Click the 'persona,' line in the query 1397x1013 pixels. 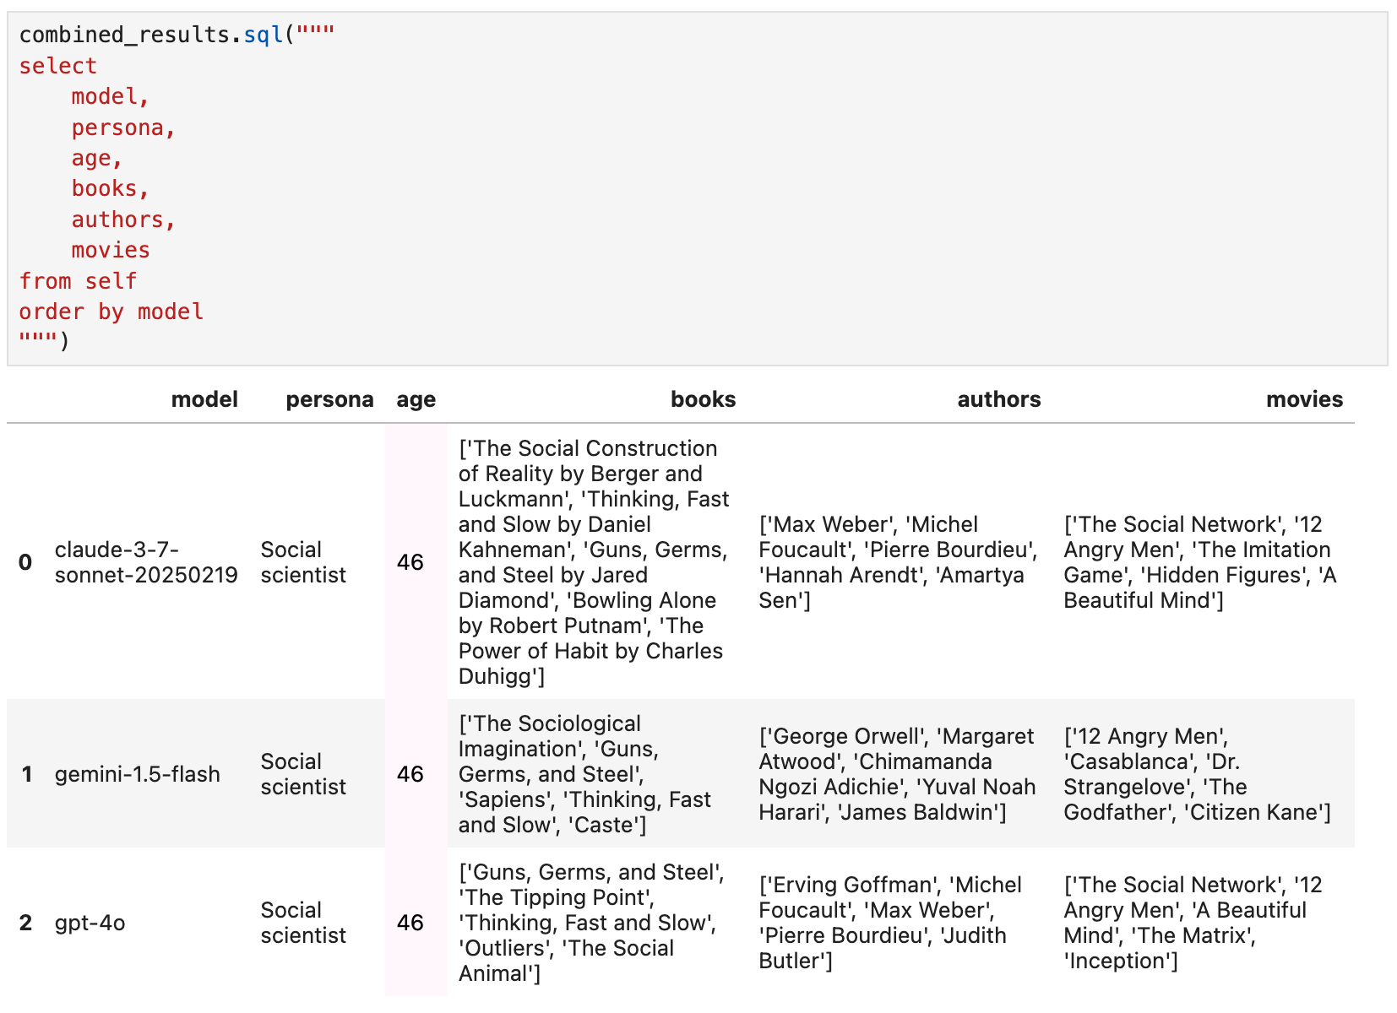[123, 127]
